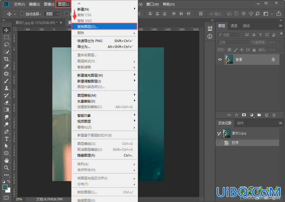Choose 快速导出为 PNG menu entry
This screenshot has width=285, height=202.
(105, 41)
